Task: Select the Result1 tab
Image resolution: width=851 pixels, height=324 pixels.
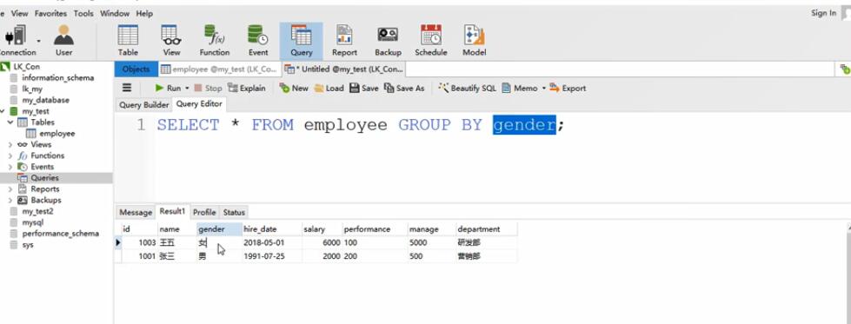Action: (173, 211)
